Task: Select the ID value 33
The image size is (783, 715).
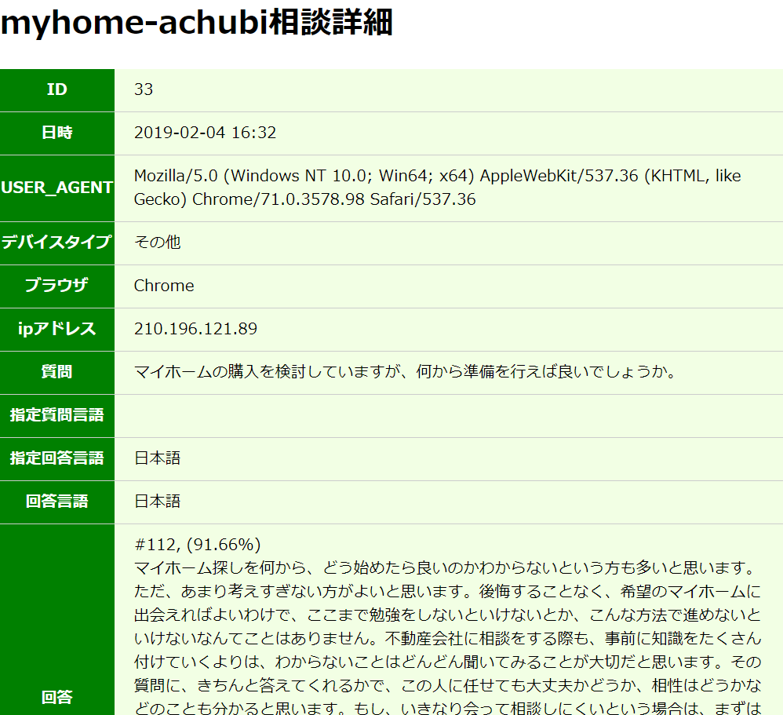Action: (x=144, y=89)
